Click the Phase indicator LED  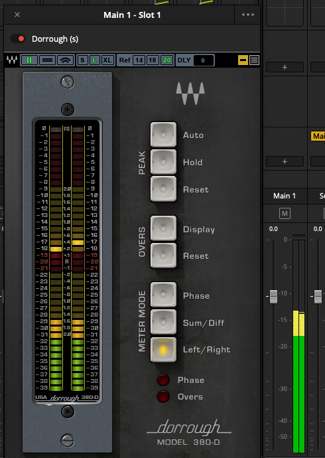163,380
